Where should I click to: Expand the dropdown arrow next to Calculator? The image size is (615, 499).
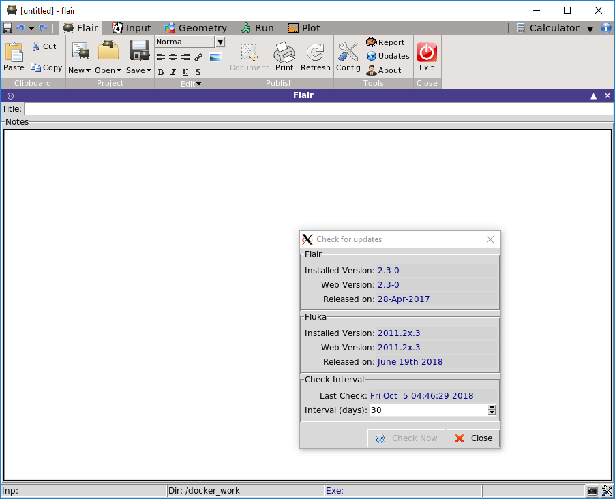coord(590,29)
